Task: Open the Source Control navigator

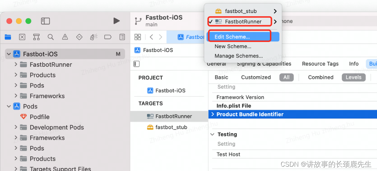Action: (x=22, y=37)
